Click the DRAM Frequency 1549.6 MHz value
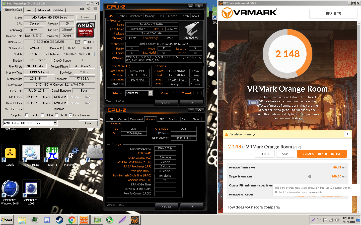This screenshot has width=361, height=225. pos(165,148)
